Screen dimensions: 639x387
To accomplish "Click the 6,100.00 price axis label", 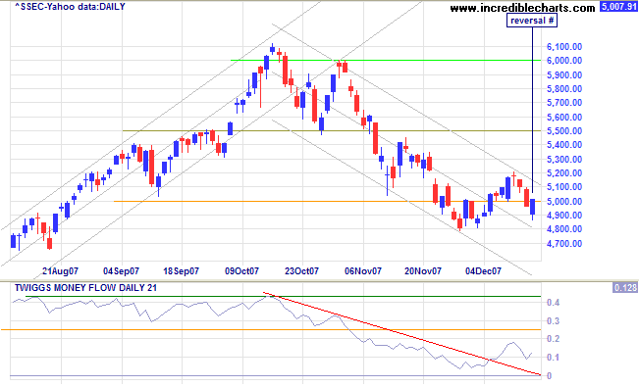I will point(564,47).
